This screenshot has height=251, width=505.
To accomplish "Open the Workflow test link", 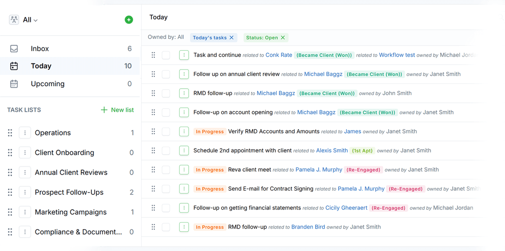I will coord(397,55).
